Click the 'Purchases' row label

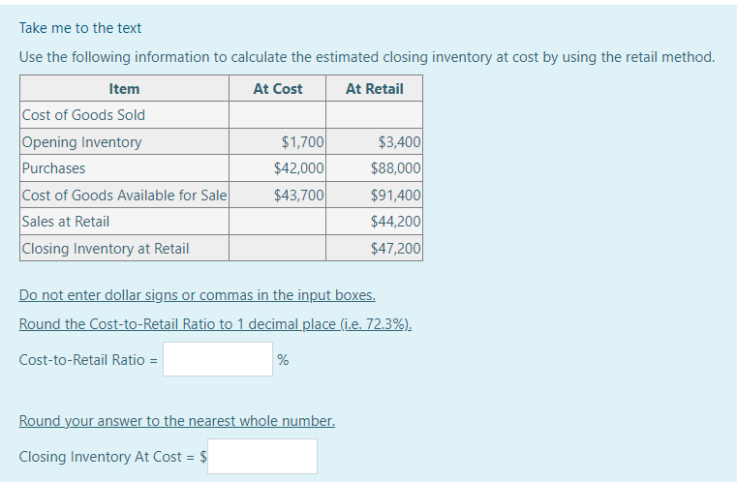53,168
